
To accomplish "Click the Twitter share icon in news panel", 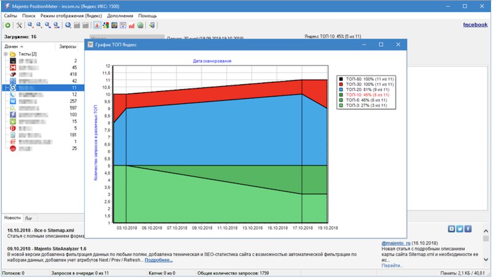I will [459, 229].
